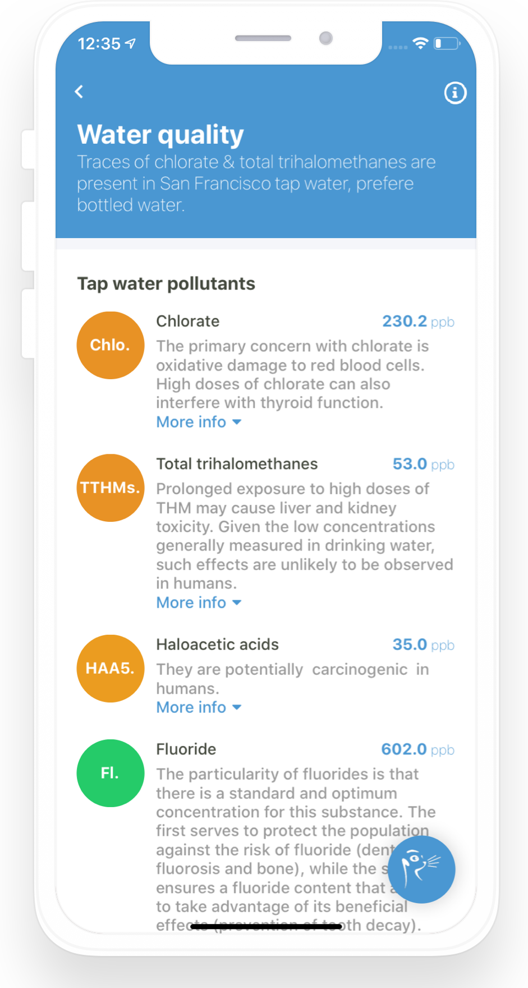The width and height of the screenshot is (528, 988).
Task: Select the Fluoride pollutant title
Action: pyautogui.click(x=186, y=749)
